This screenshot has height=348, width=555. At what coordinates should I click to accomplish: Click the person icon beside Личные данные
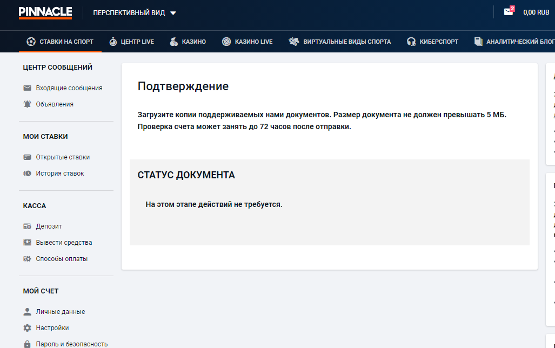point(27,312)
